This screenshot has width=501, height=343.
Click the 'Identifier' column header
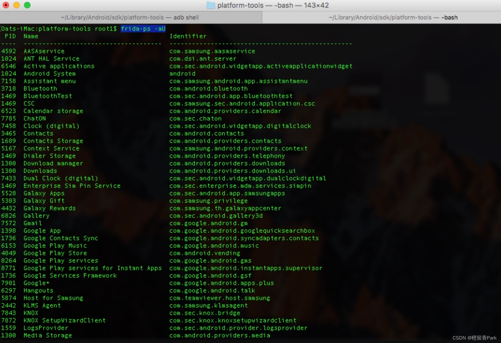(188, 36)
